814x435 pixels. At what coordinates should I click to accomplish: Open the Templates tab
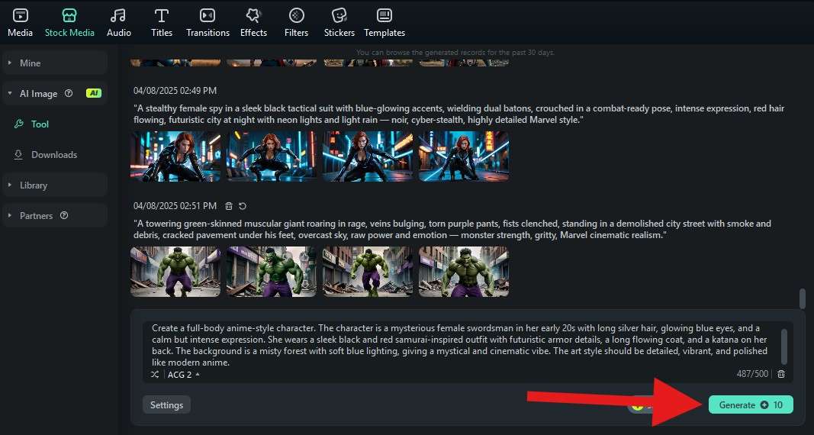384,23
